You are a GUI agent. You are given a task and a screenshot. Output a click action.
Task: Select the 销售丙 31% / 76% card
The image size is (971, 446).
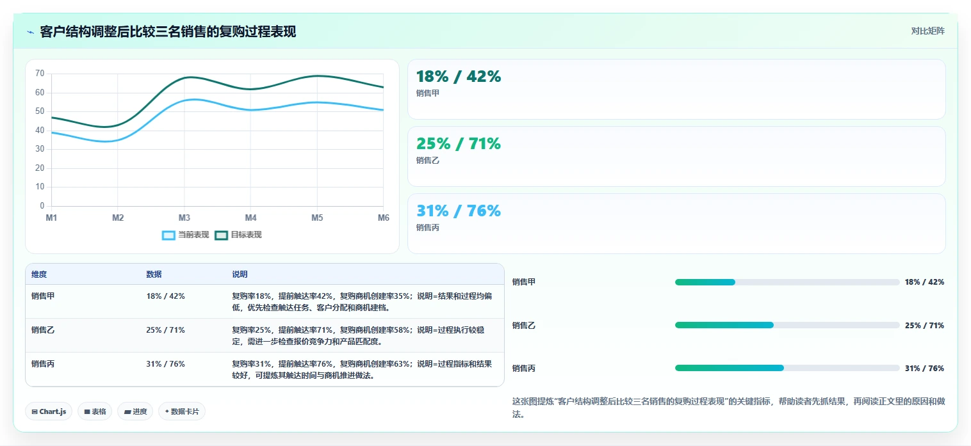[x=676, y=223]
